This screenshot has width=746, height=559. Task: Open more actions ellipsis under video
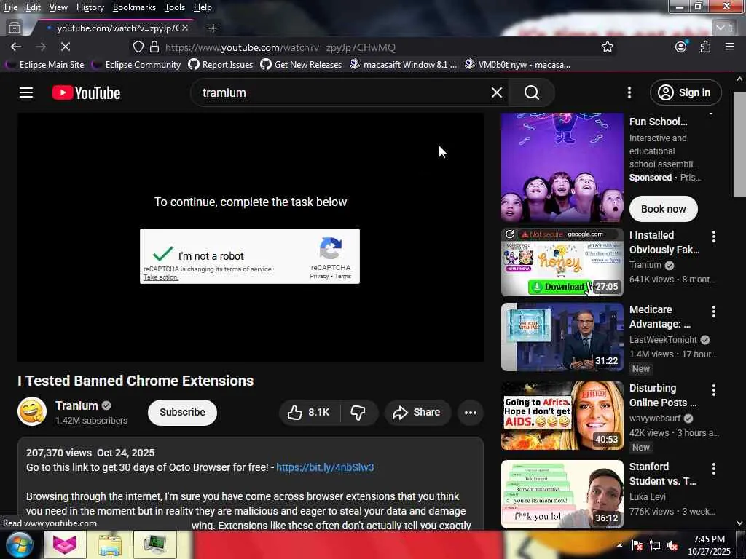pyautogui.click(x=470, y=412)
